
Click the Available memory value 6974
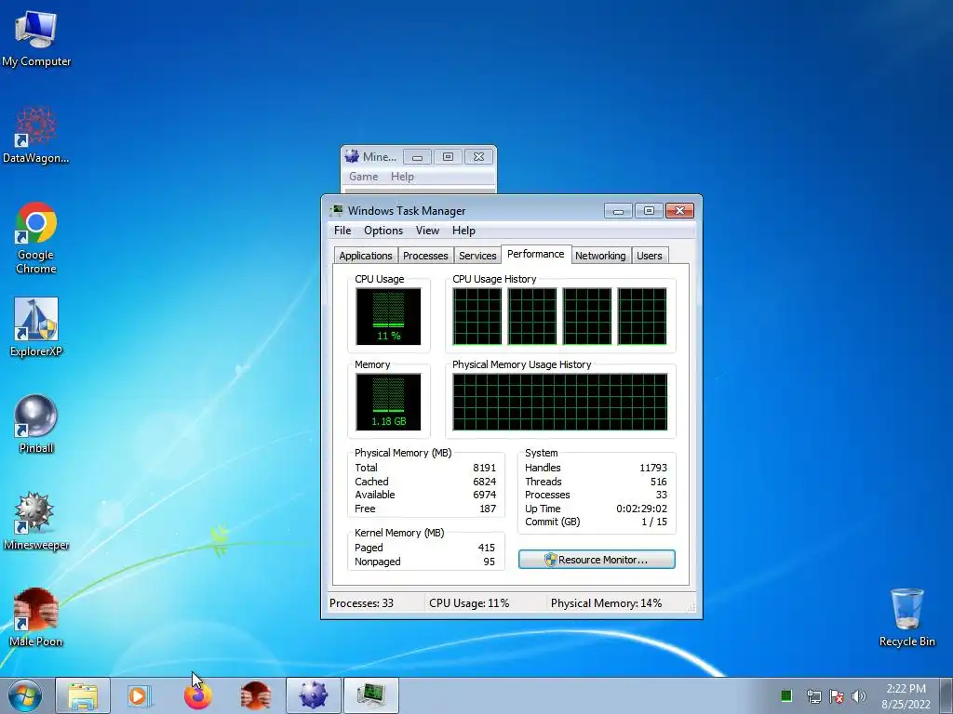tap(484, 495)
